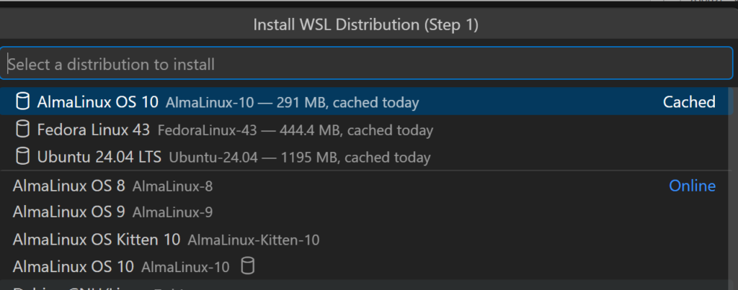Image resolution: width=738 pixels, height=290 pixels.
Task: Click the 'AlmaLinux-Kitten-10' identifier text
Action: pos(253,240)
